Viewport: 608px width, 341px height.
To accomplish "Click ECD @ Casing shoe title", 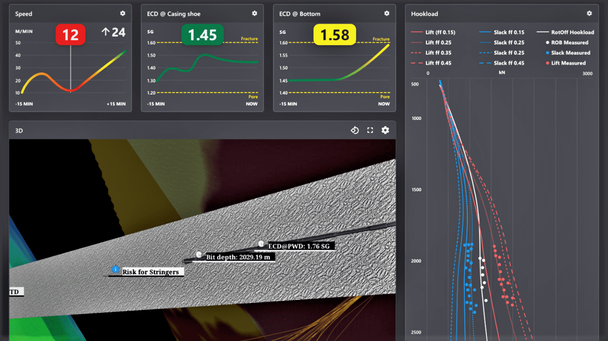I will tap(173, 14).
